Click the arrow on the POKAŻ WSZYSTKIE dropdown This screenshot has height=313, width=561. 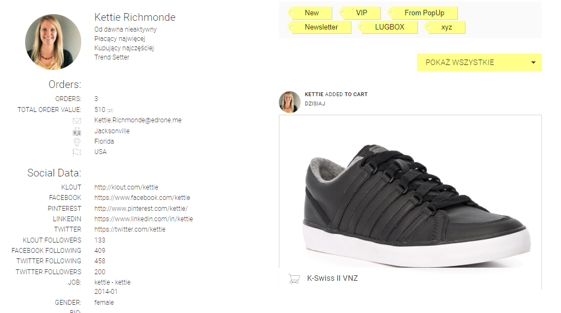click(533, 62)
